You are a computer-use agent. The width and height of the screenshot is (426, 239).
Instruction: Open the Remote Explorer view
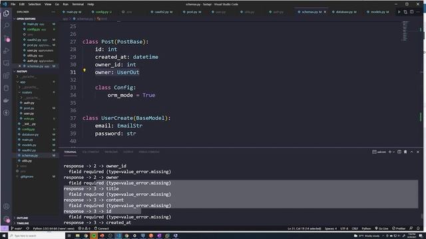point(6,63)
